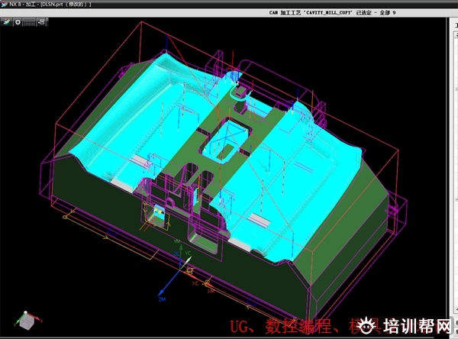The image size is (458, 339).
Task: Click the DLSN.prt window title text
Action: click(64, 4)
